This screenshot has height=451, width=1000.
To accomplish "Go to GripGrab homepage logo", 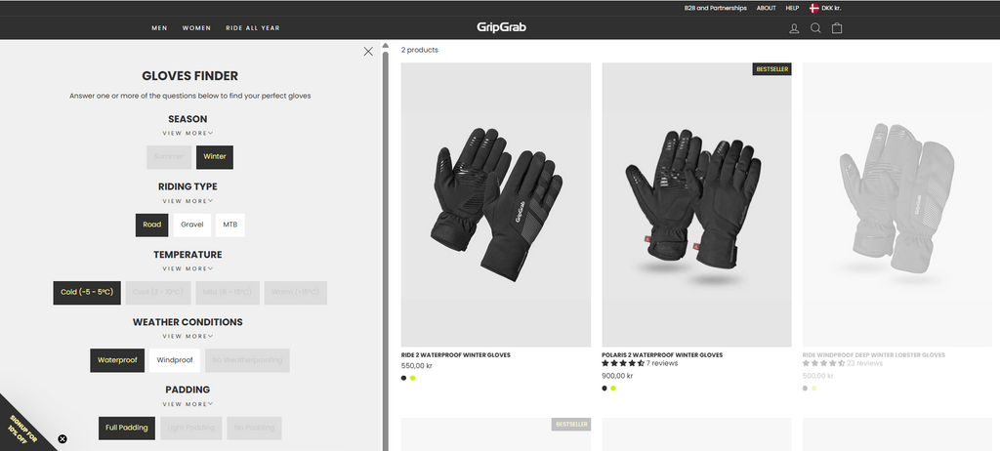I will click(501, 27).
